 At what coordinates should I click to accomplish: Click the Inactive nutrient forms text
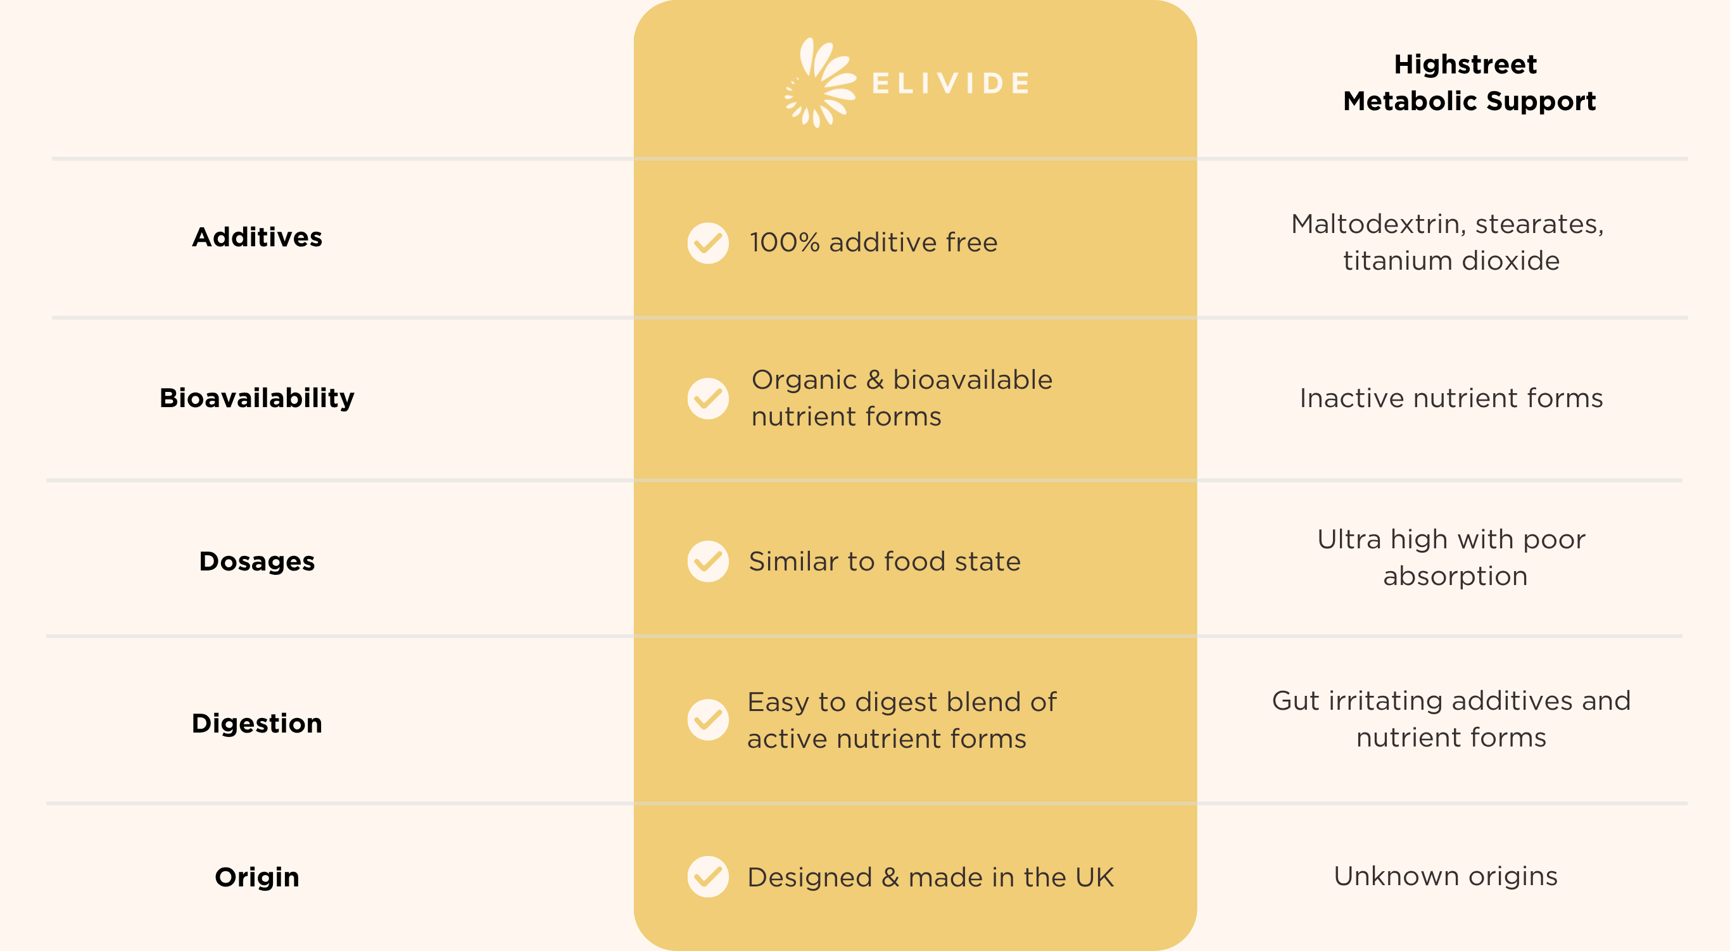tap(1451, 398)
